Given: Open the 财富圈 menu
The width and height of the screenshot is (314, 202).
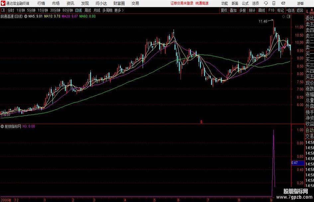Looking at the screenshot, I should click(x=119, y=3).
